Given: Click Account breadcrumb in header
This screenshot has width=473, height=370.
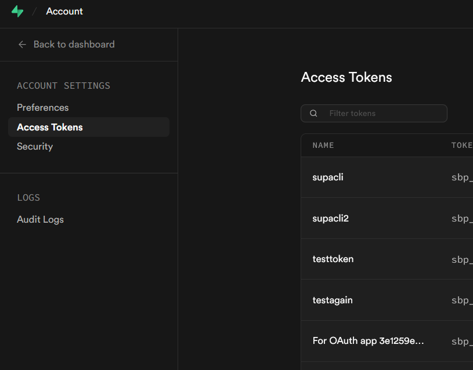Looking at the screenshot, I should coord(64,12).
